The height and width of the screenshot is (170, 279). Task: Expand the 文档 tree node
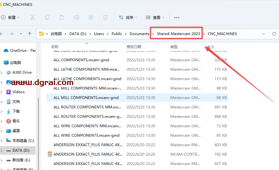click(x=1, y=102)
